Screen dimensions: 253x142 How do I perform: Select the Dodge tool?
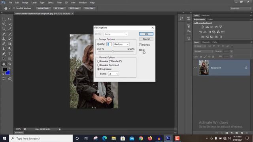9,49
